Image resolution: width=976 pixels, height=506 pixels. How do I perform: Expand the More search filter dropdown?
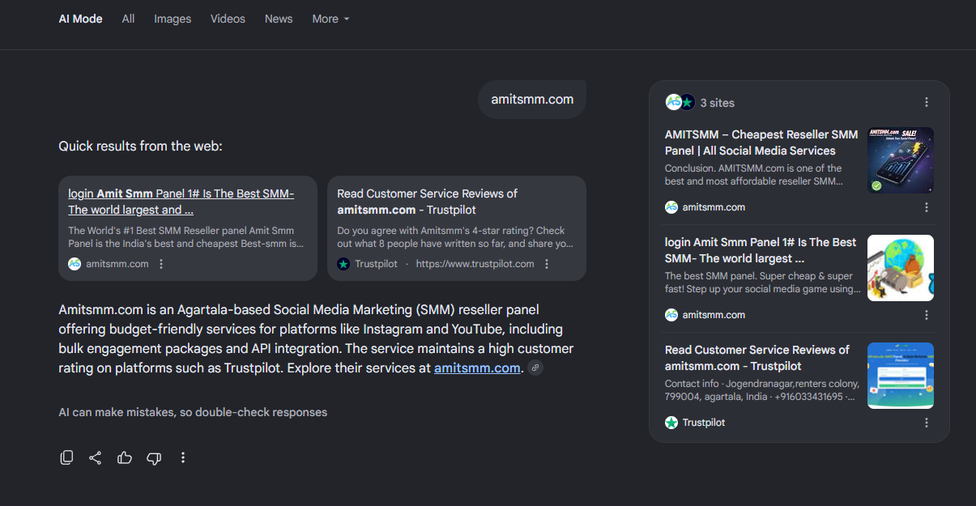point(330,19)
